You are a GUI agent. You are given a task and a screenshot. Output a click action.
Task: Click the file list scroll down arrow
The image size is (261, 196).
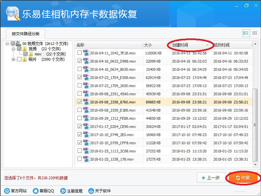255,165
